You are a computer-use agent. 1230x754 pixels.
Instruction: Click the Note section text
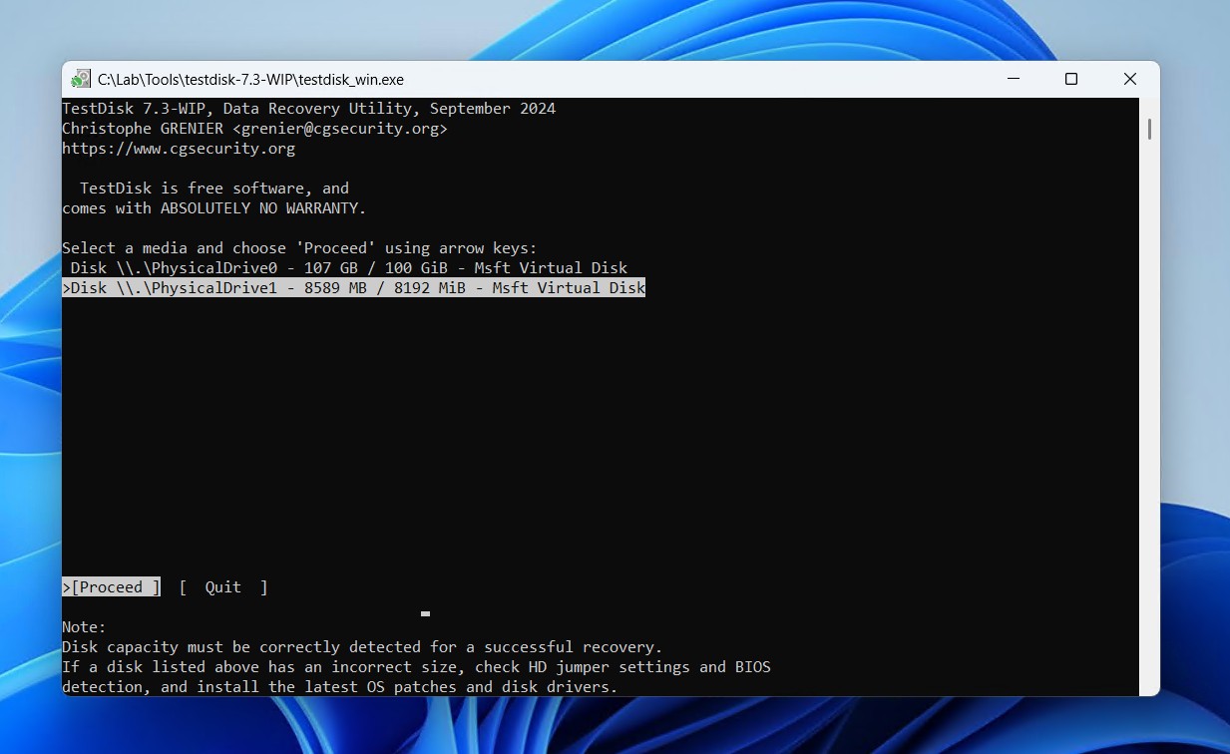pyautogui.click(x=85, y=626)
